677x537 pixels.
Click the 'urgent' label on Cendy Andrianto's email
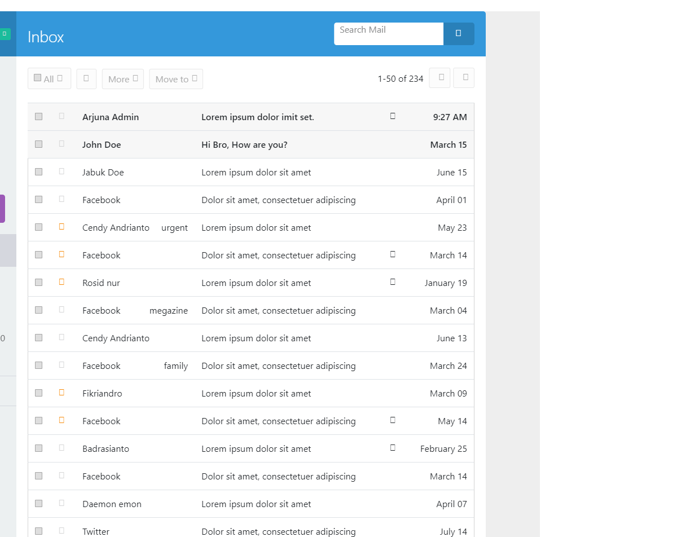click(x=174, y=227)
